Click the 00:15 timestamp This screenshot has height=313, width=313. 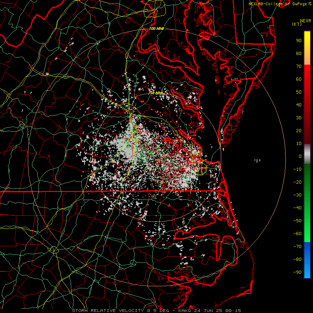233,311
